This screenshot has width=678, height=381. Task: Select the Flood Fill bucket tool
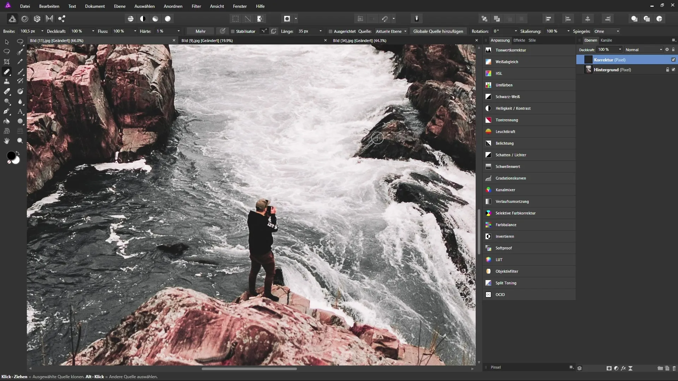point(7,121)
